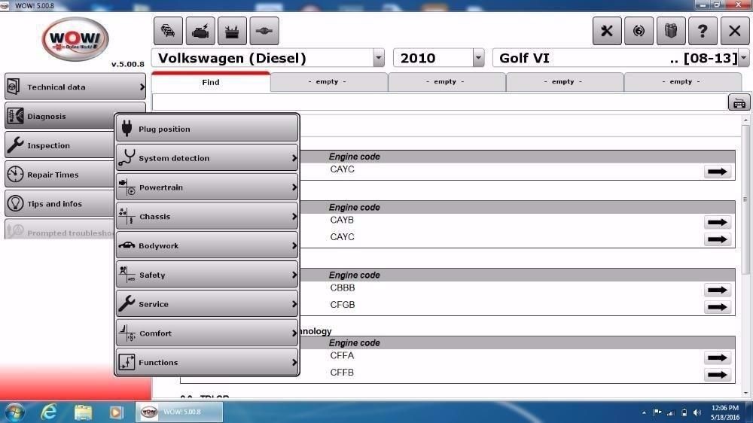Expand System detection submenu arrow
The width and height of the screenshot is (753, 423).
[294, 158]
